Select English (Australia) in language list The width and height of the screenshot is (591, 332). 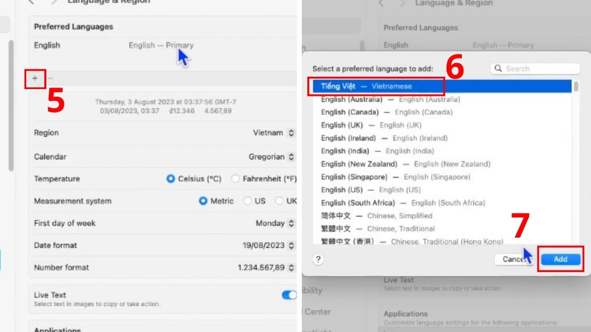[442, 99]
